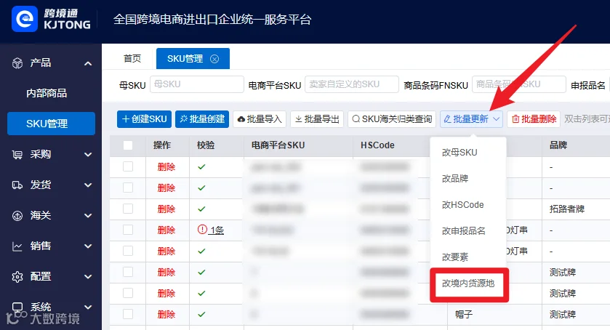The width and height of the screenshot is (610, 330).
Task: Switch to the 首页 tab
Action: tap(132, 59)
